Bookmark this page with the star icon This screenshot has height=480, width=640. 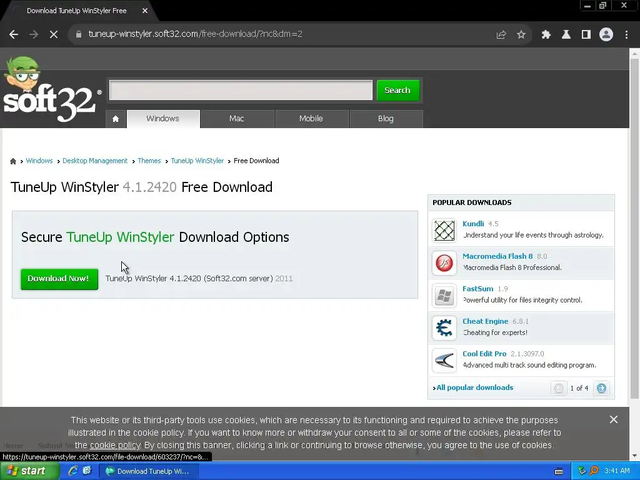click(521, 35)
